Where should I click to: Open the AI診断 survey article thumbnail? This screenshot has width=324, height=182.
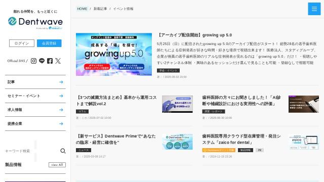(304, 104)
